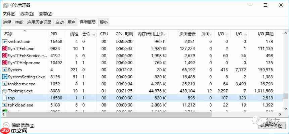Select the Taskmgr.exe process name
Image resolution: width=289 pixels, height=134 pixels.
tap(20, 91)
